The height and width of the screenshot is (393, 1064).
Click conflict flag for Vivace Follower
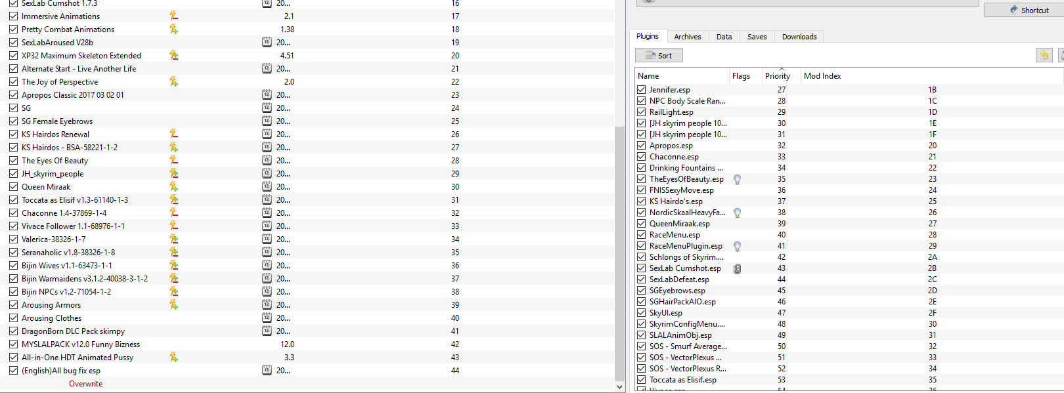click(173, 226)
